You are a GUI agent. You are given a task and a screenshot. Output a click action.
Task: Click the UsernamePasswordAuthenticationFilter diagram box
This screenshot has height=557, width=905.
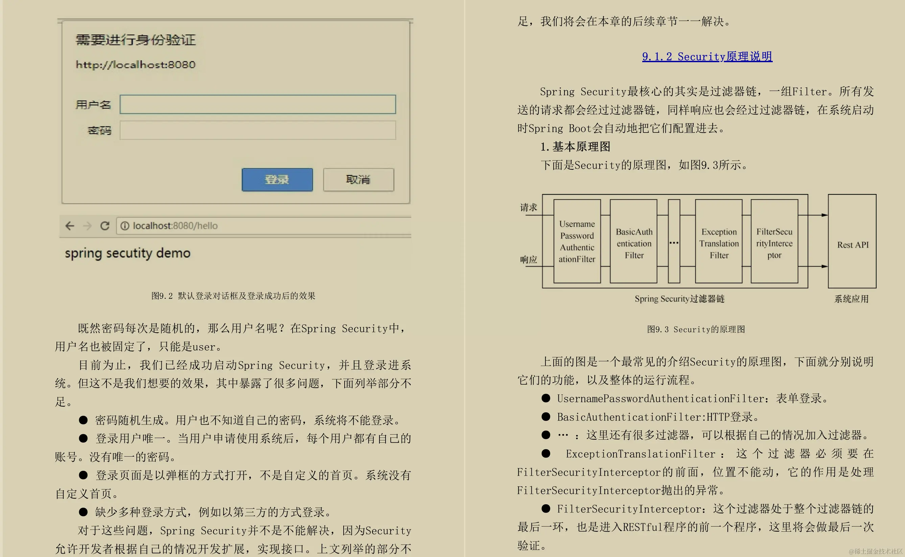(x=577, y=241)
